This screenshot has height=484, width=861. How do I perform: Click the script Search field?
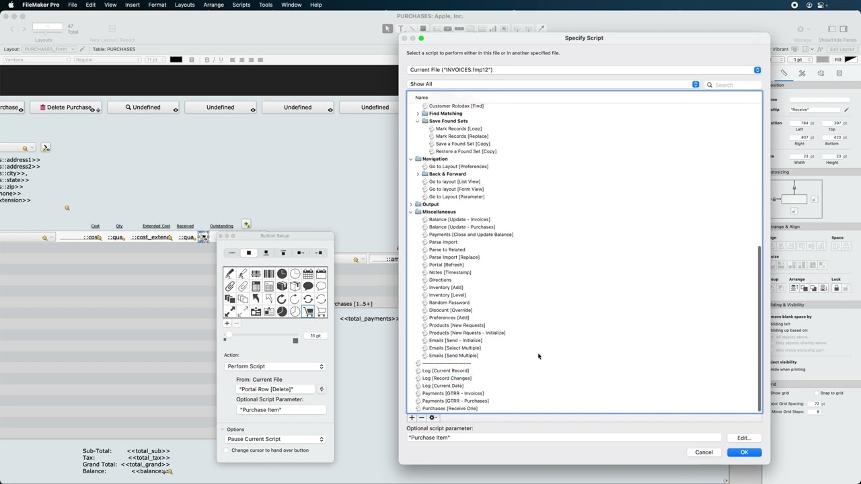click(733, 85)
